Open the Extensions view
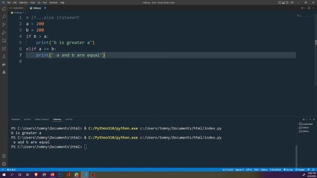 click(4, 48)
